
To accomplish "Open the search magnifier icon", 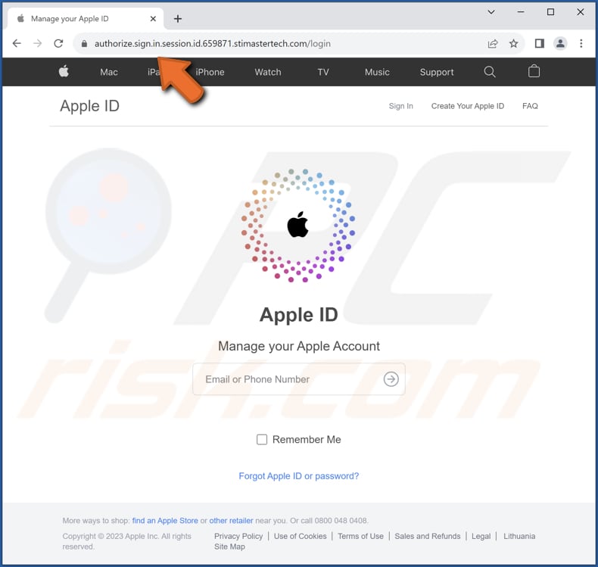I will tap(490, 72).
